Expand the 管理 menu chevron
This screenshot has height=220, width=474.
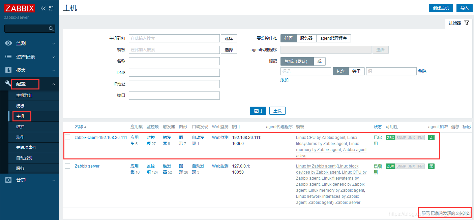(54, 180)
